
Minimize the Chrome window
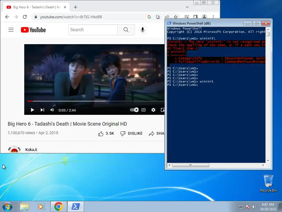[x=197, y=3]
